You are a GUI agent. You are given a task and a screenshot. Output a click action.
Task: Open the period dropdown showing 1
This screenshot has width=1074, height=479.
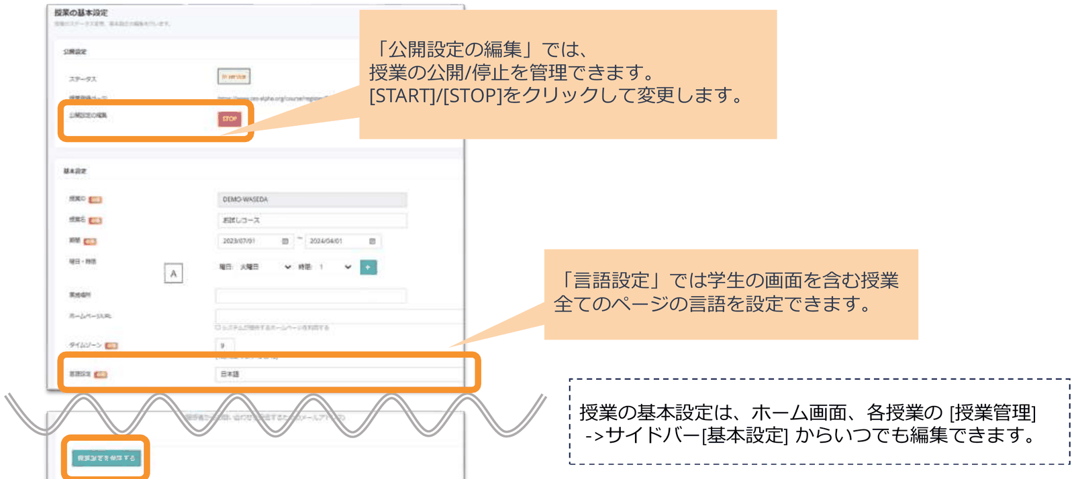[x=335, y=267]
